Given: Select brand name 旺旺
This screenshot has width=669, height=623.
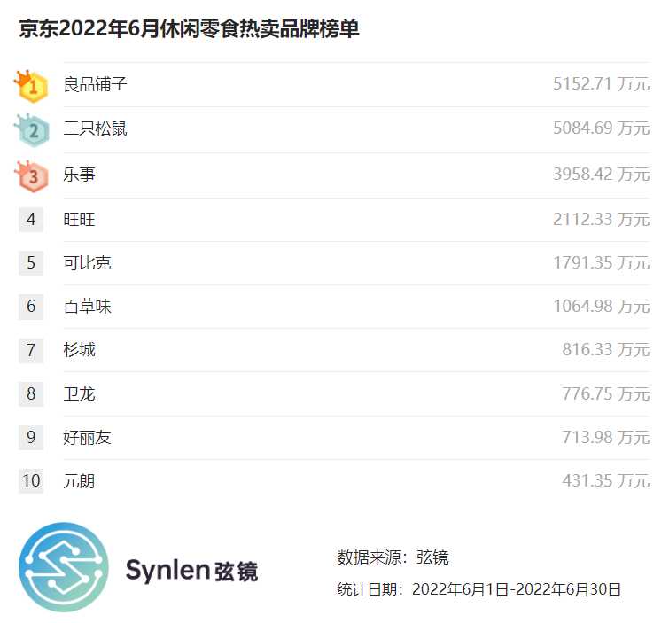Looking at the screenshot, I should pos(79,219).
